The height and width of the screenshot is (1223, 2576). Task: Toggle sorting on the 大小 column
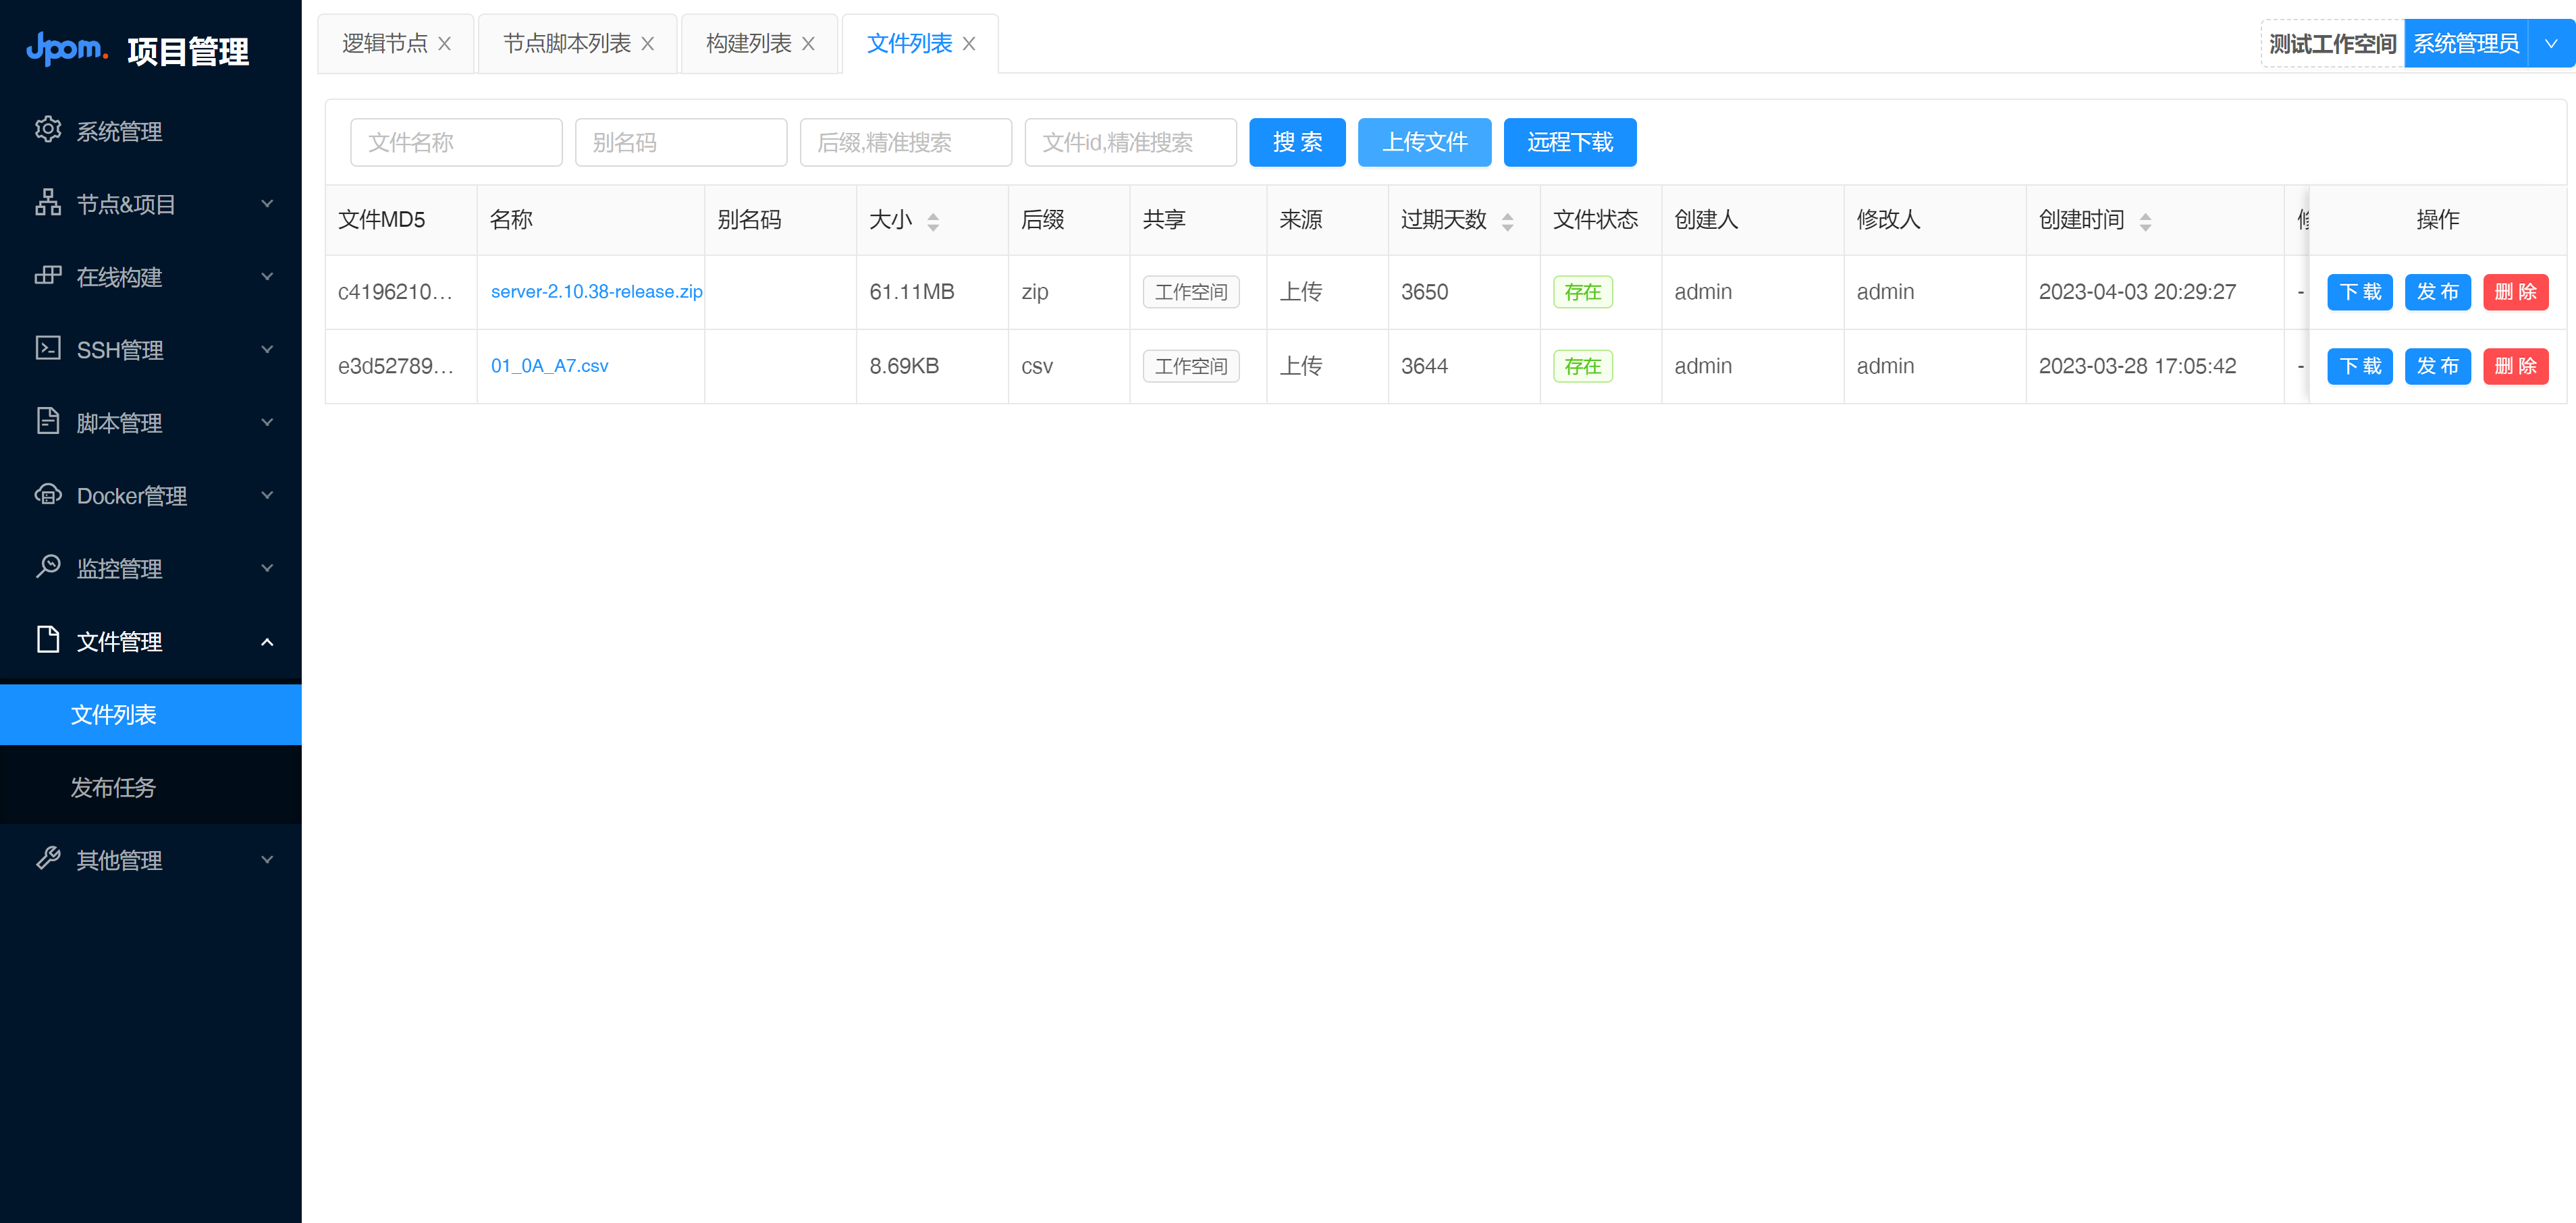[x=933, y=220]
